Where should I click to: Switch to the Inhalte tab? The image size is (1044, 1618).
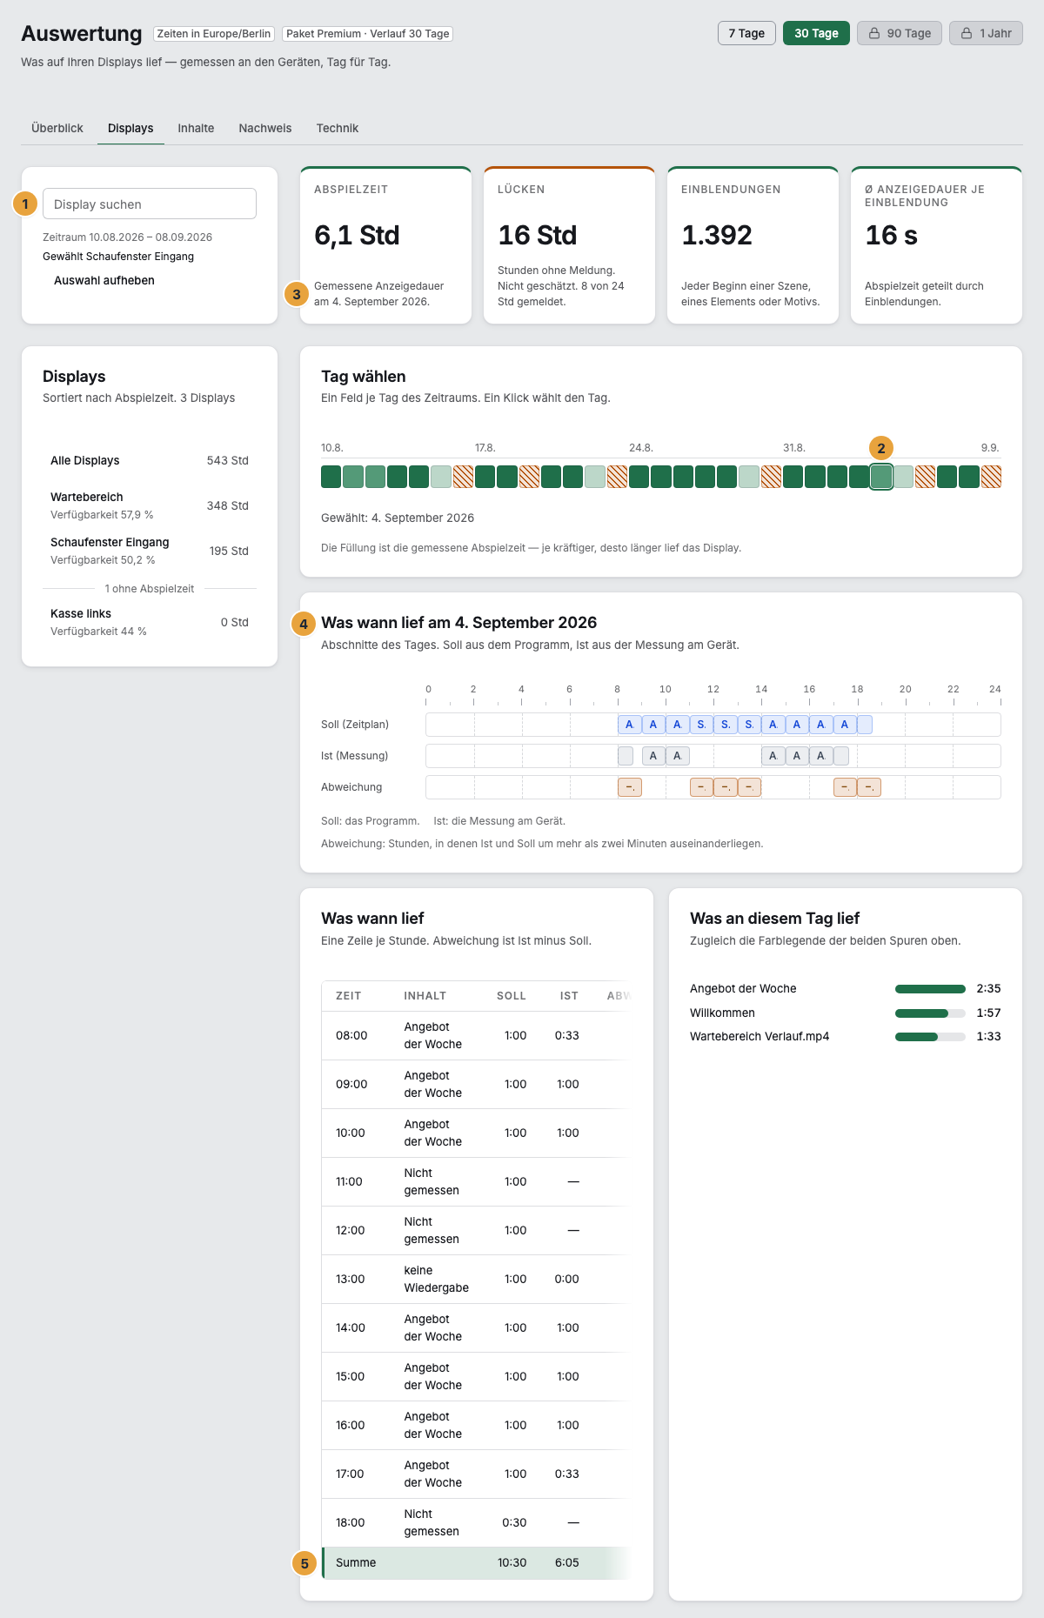(x=196, y=128)
